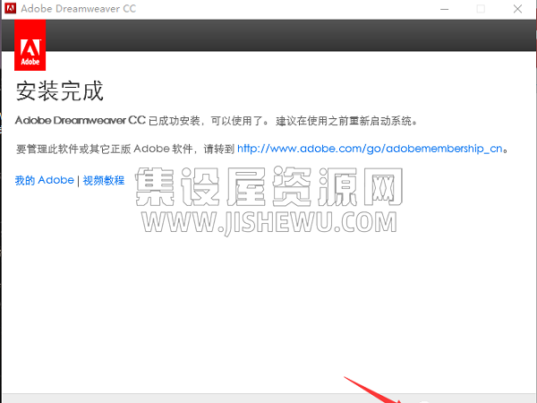The height and width of the screenshot is (403, 537).
Task: Open the 视频教程 link
Action: pyautogui.click(x=104, y=180)
